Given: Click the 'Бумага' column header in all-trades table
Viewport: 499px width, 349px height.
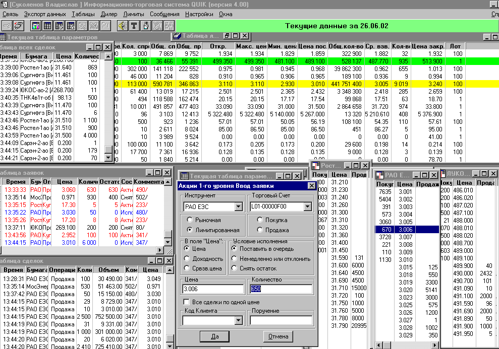Looking at the screenshot, I should pyautogui.click(x=36, y=56).
